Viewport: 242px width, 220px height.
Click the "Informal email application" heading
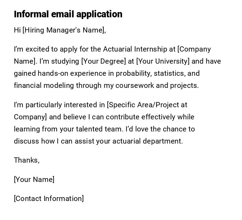pos(68,14)
